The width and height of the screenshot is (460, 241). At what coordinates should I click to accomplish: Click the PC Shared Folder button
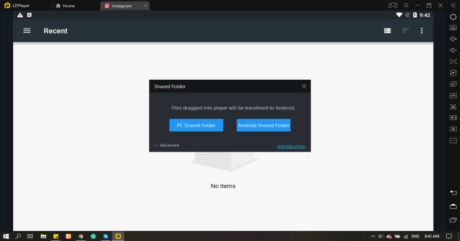(196, 125)
